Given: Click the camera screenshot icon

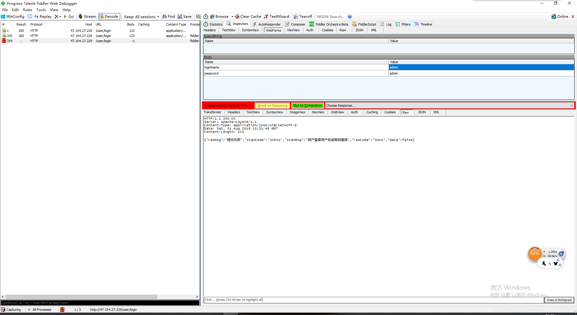Looking at the screenshot, I should [x=198, y=17].
